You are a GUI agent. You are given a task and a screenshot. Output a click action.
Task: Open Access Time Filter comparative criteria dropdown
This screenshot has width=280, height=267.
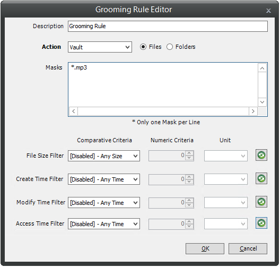[x=104, y=224]
